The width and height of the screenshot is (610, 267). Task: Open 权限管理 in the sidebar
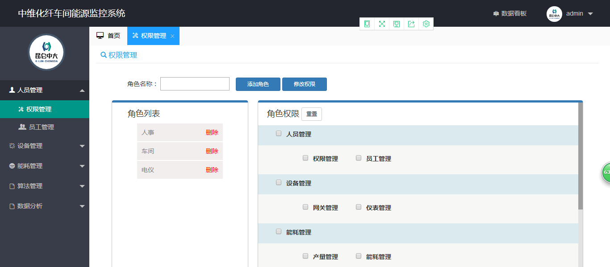pyautogui.click(x=45, y=109)
